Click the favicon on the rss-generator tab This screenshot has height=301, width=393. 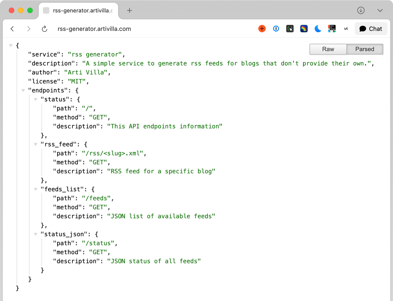pyautogui.click(x=46, y=10)
